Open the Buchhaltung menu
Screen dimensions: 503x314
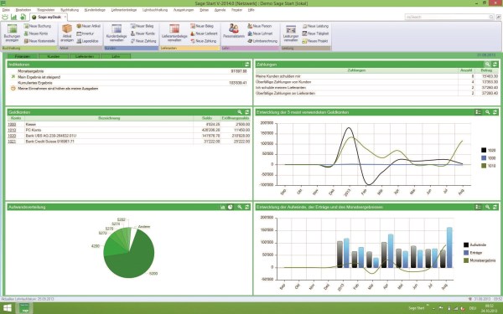click(70, 10)
